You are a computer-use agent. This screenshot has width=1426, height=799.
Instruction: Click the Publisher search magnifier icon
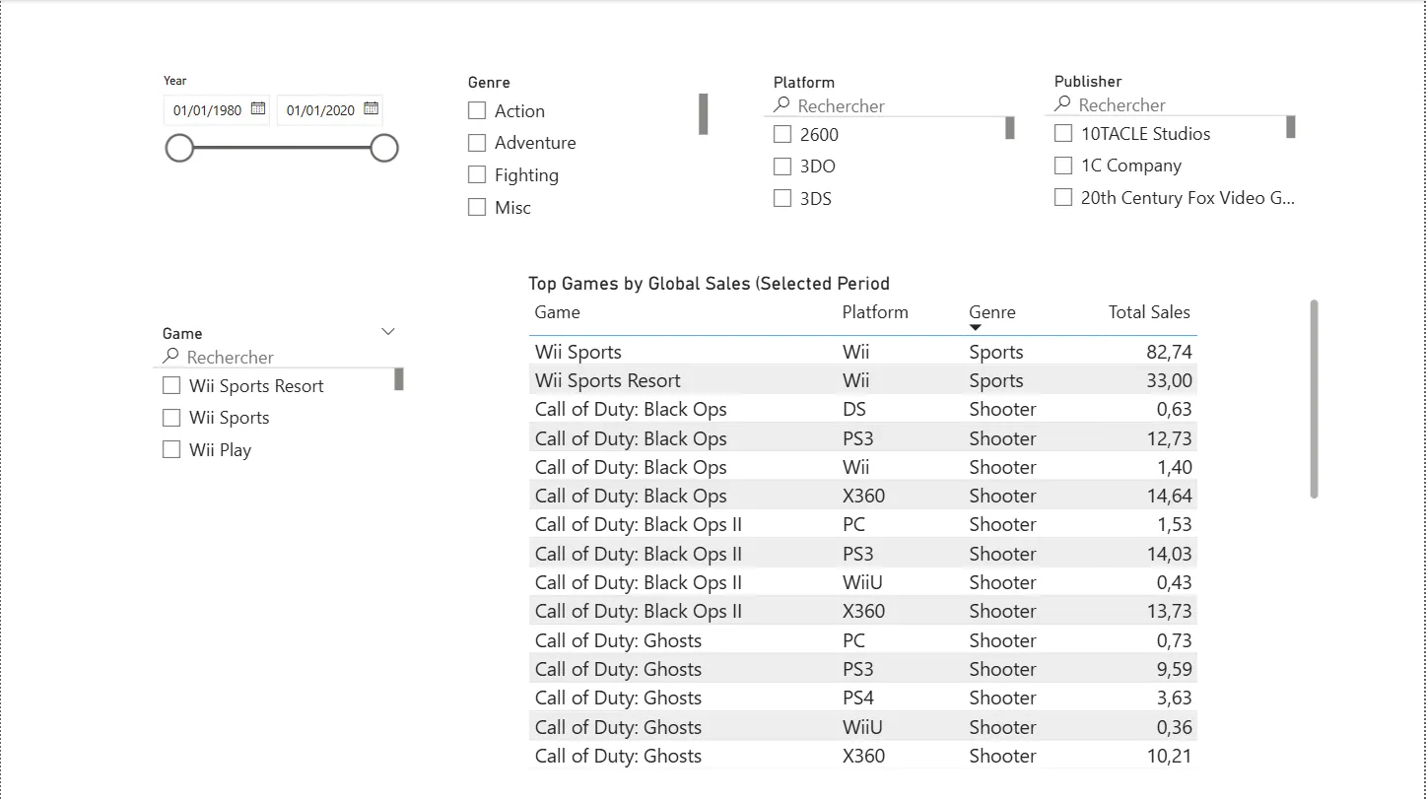[x=1062, y=103]
